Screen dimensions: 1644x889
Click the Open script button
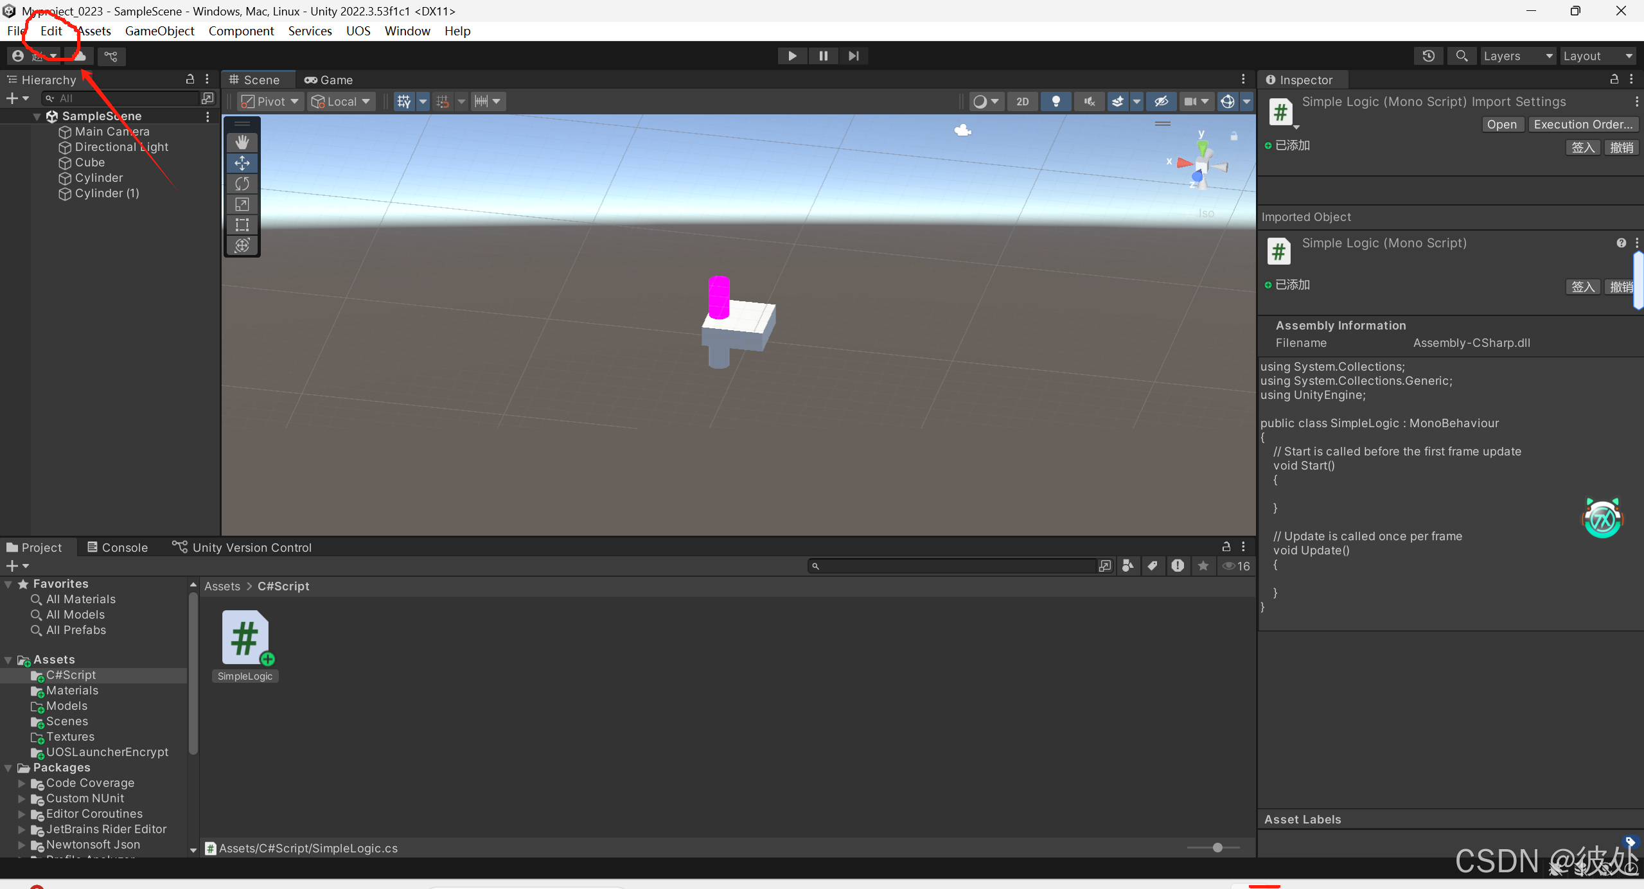coord(1501,125)
